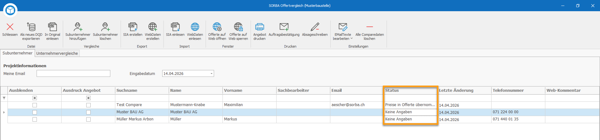
Task: Print offer via Angebot drucken
Action: [x=259, y=31]
